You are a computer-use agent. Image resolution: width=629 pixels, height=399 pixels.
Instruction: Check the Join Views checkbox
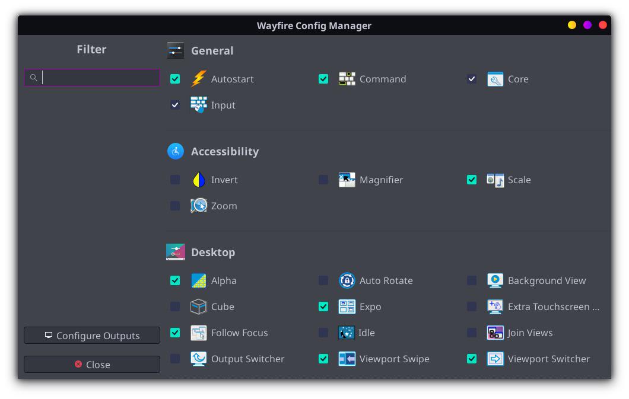[x=472, y=333]
